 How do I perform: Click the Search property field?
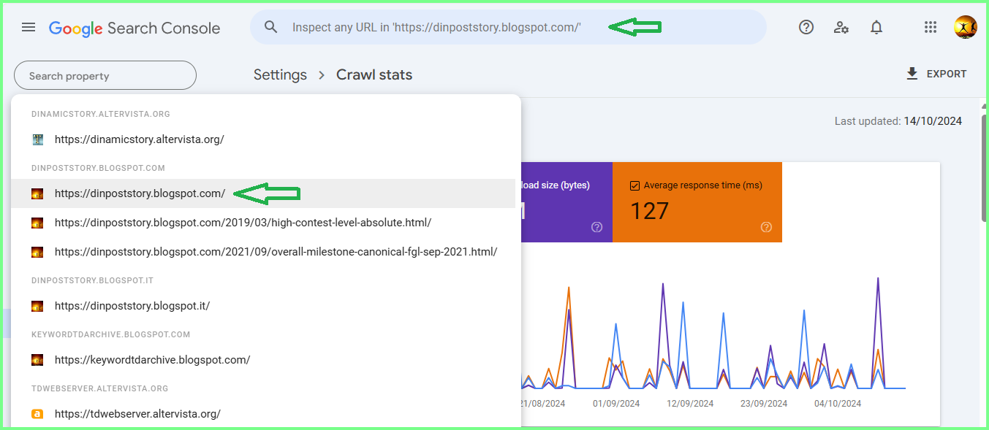tap(105, 75)
